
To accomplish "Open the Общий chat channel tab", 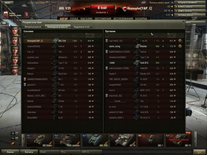I will (49, 152).
